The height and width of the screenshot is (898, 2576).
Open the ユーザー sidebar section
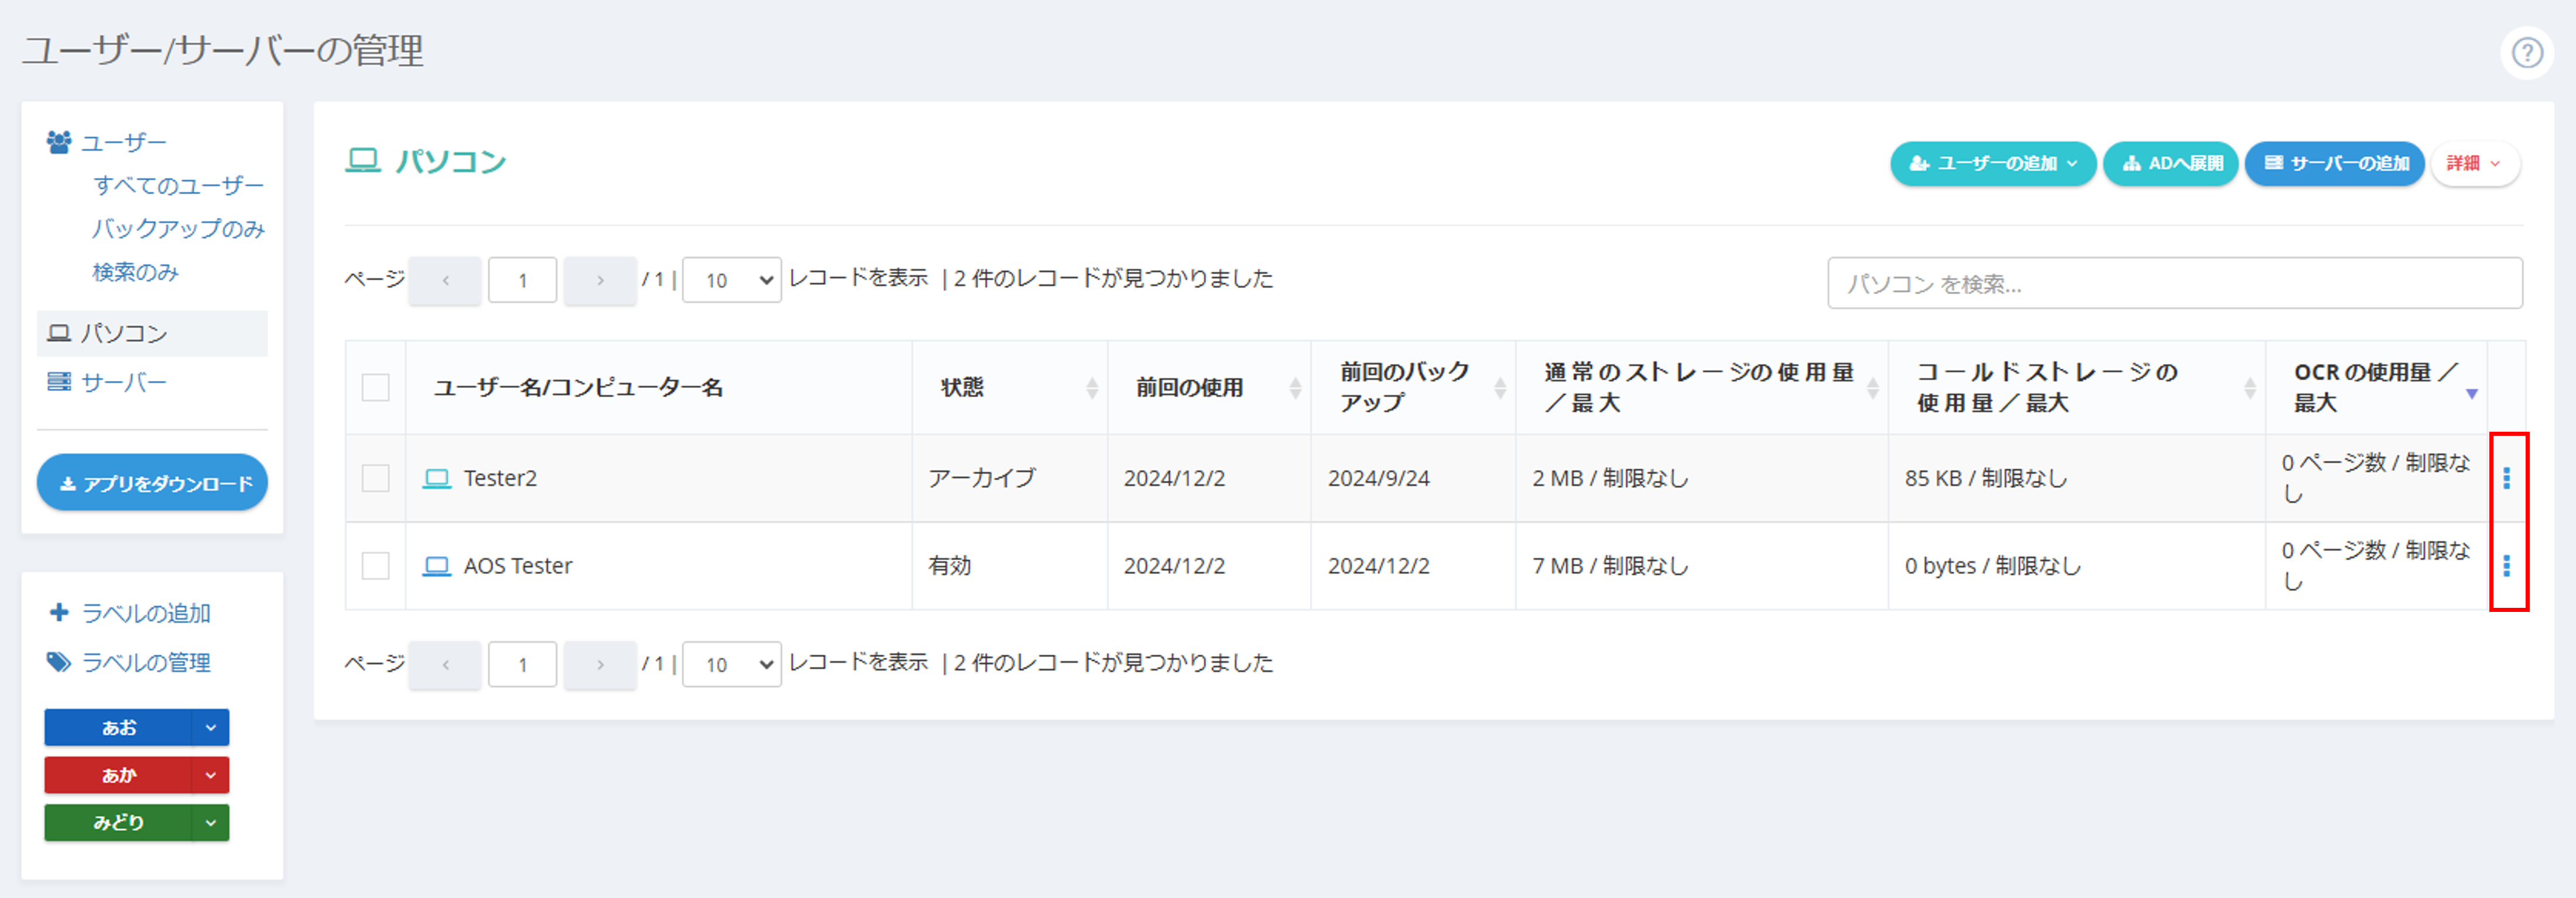[x=123, y=143]
